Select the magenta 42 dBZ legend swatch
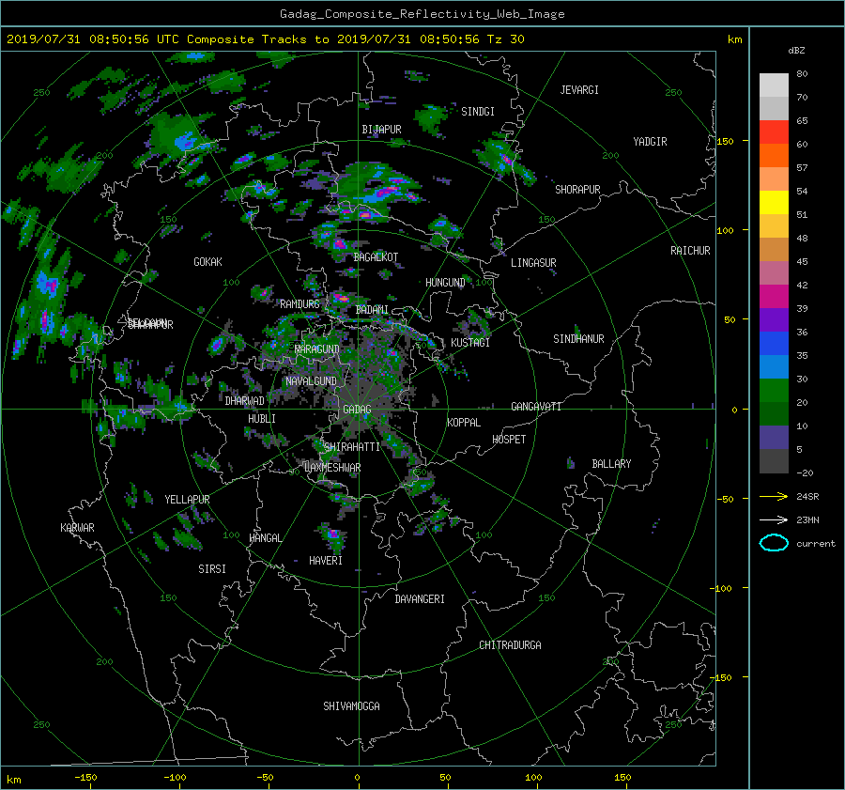This screenshot has height=790, width=845. [774, 296]
